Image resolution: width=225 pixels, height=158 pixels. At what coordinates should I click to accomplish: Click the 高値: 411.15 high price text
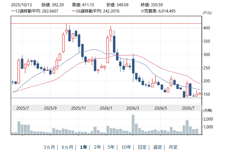[x=83, y=5]
